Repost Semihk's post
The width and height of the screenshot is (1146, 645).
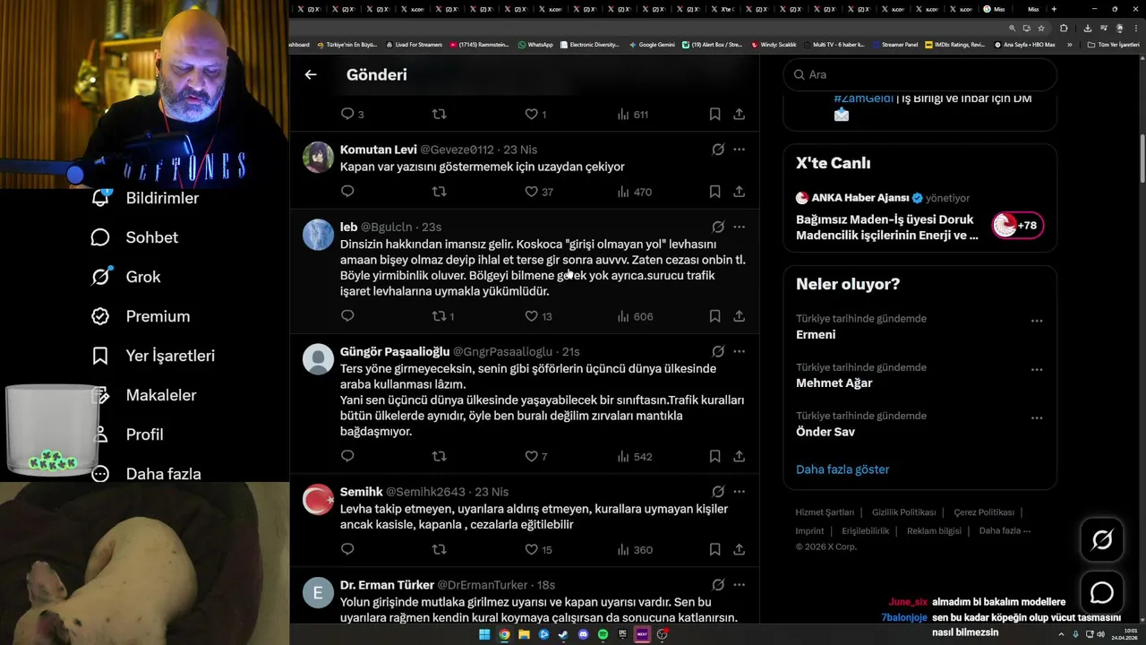pos(439,549)
